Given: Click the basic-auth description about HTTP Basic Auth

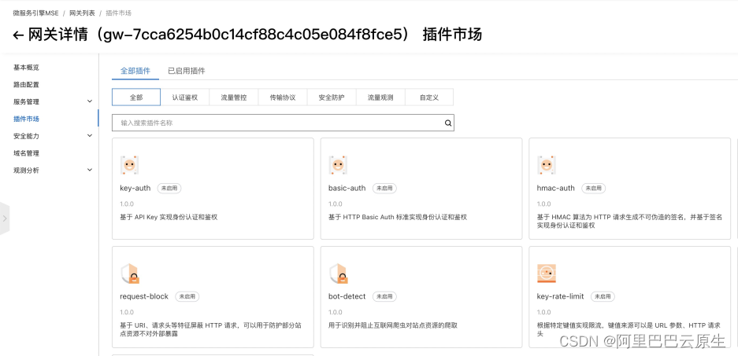Looking at the screenshot, I should click(x=398, y=217).
